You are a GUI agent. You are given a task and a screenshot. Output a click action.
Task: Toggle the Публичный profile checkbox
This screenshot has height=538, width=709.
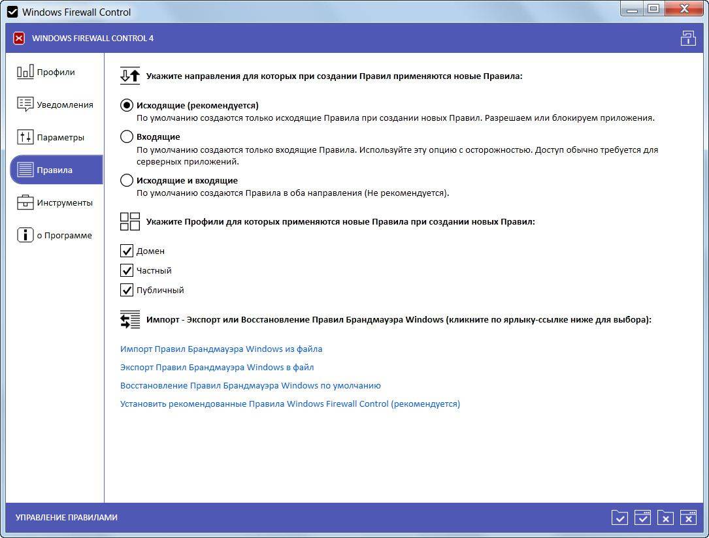click(x=127, y=290)
